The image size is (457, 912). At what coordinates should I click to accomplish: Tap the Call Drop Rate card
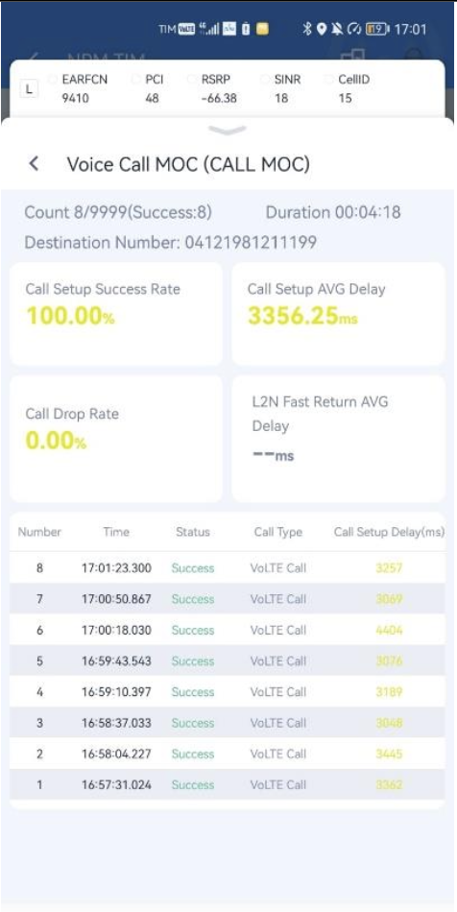[116, 439]
